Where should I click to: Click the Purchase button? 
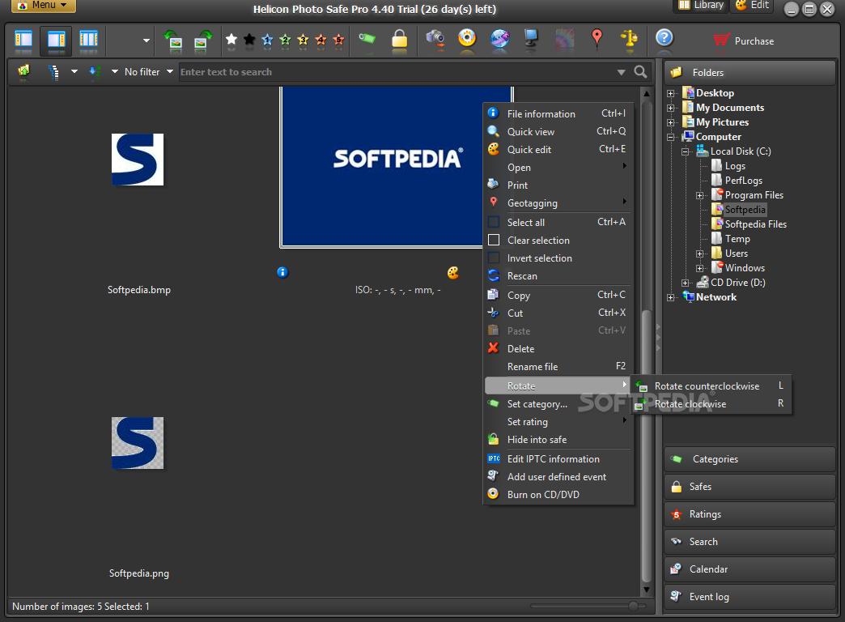[x=743, y=40]
